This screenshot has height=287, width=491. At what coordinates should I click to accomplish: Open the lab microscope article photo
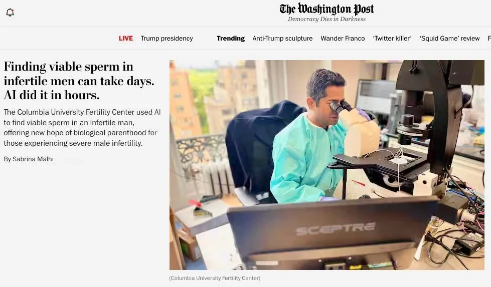326,165
